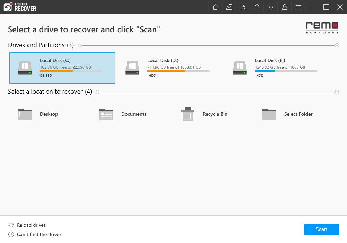Screen dimensions: 347x243
Task: Select the Recycle Bin location icon
Action: pyautogui.click(x=188, y=114)
